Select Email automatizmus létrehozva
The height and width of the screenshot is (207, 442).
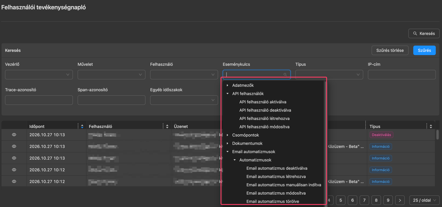[x=276, y=176]
